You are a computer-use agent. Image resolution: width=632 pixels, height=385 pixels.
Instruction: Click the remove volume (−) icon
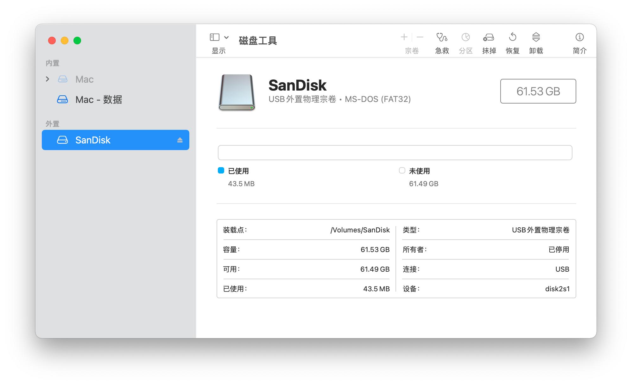click(x=420, y=37)
